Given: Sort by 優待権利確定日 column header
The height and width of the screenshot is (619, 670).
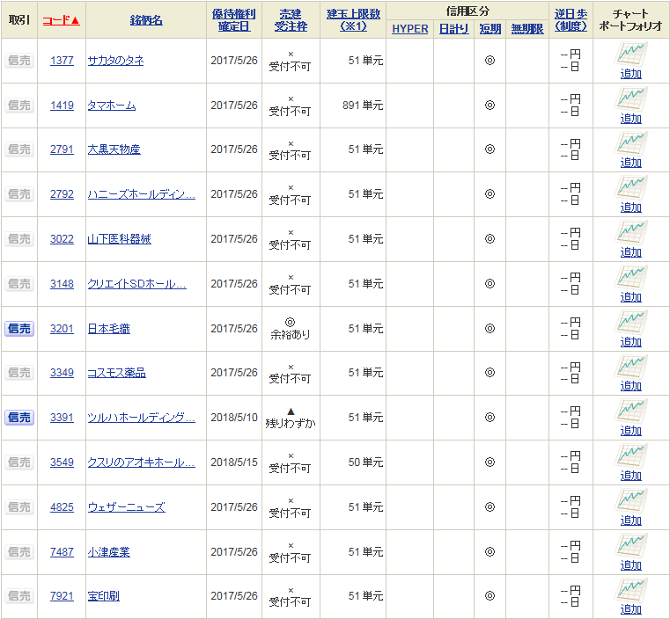Looking at the screenshot, I should pos(233,20).
